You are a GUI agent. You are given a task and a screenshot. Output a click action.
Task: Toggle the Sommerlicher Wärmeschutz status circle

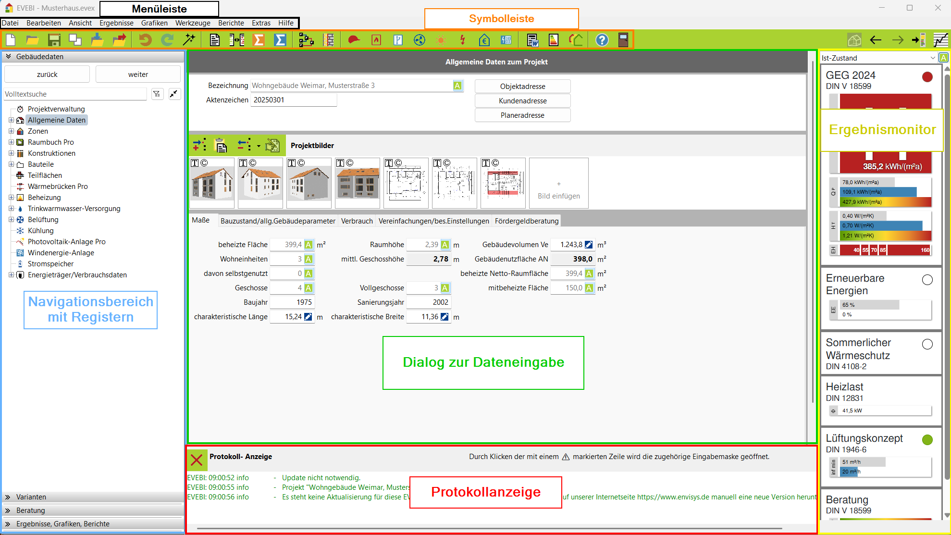coord(927,344)
